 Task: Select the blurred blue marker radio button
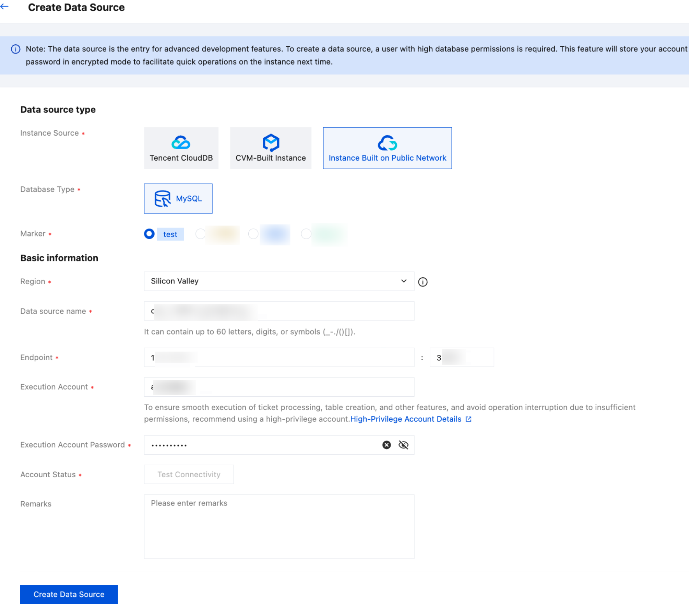(253, 234)
